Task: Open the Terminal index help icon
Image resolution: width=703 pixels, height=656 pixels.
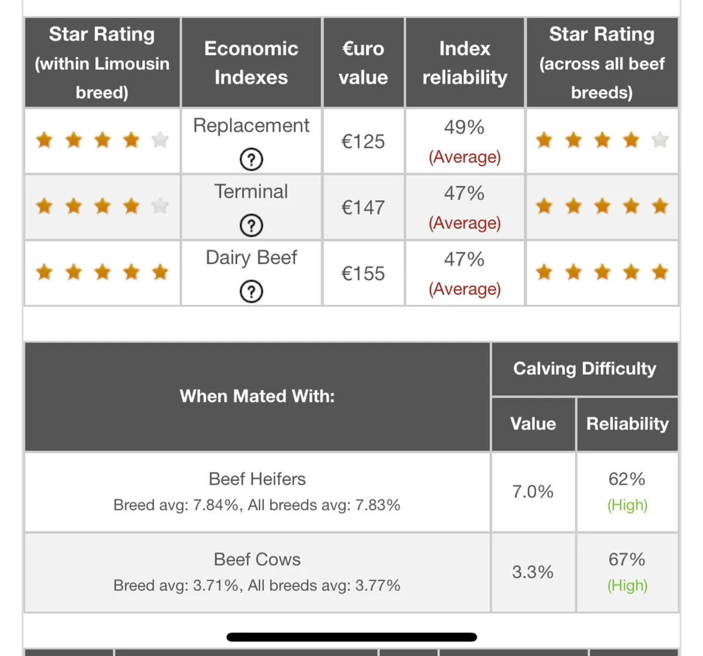Action: click(251, 225)
